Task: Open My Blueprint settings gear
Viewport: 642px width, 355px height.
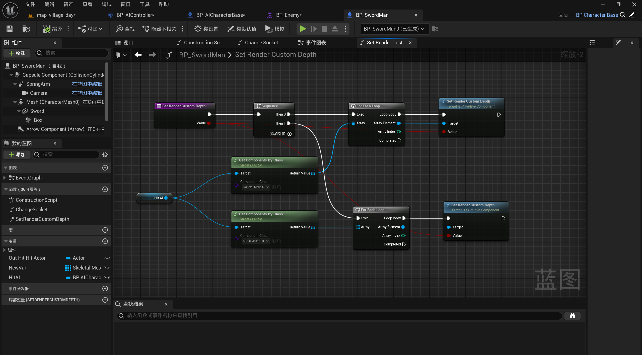Action: click(105, 154)
